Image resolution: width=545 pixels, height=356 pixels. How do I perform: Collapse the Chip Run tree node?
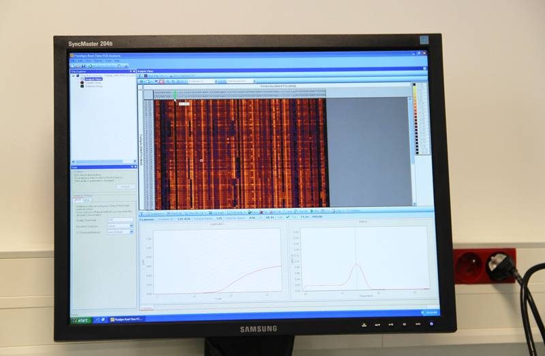(x=73, y=75)
